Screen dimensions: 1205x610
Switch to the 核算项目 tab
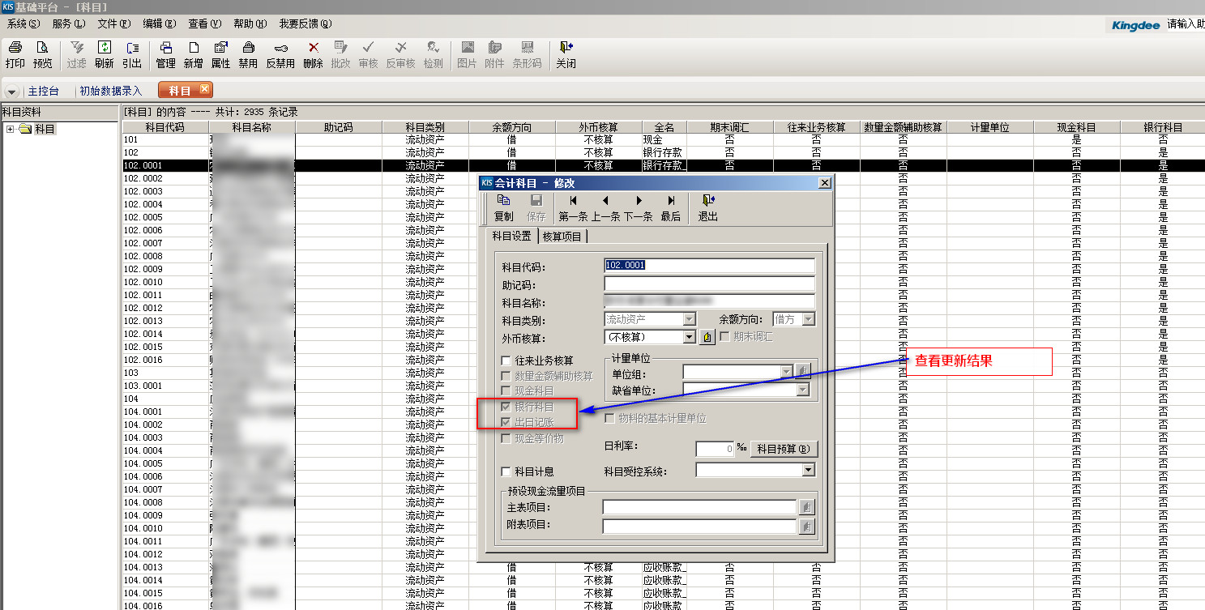click(x=562, y=237)
